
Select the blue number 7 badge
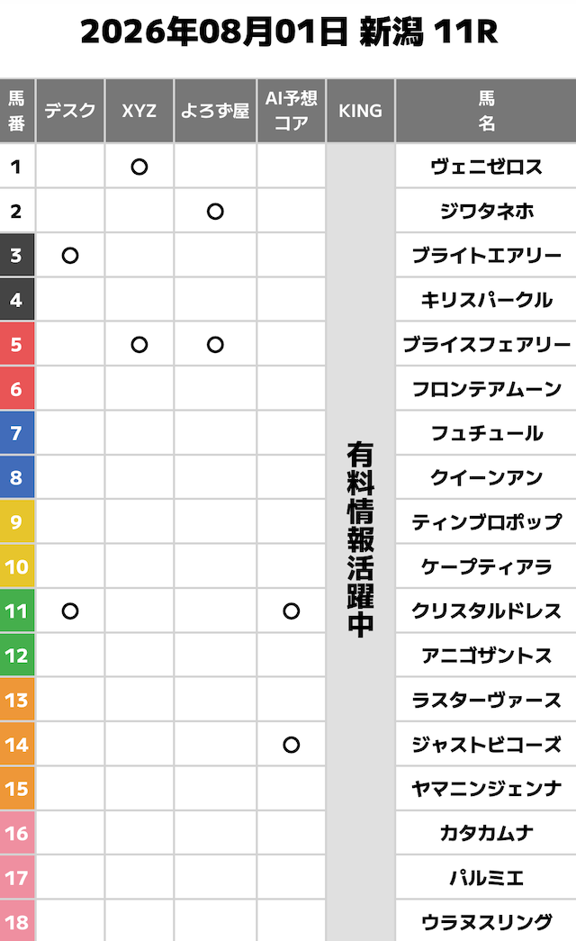coord(17,433)
